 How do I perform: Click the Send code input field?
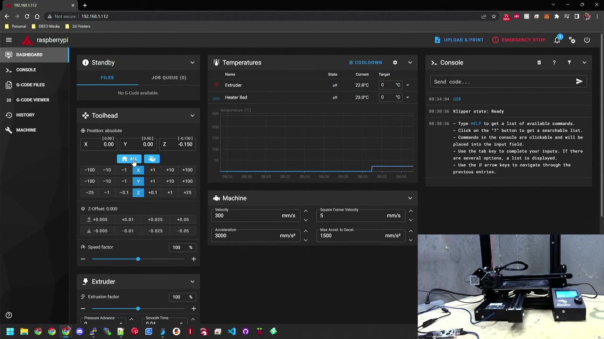click(502, 81)
